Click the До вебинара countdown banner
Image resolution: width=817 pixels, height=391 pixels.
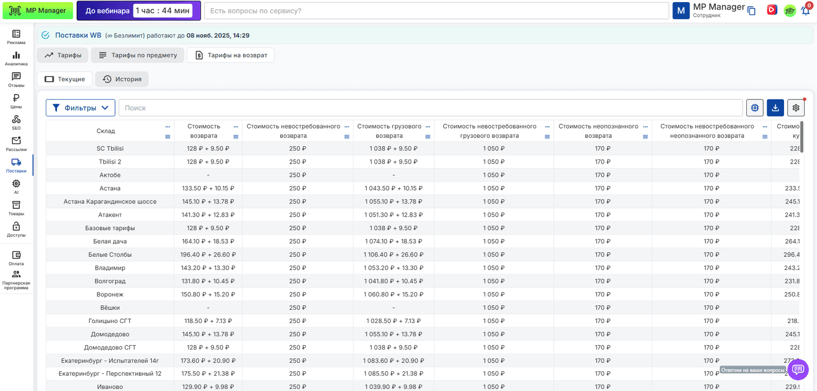click(139, 11)
